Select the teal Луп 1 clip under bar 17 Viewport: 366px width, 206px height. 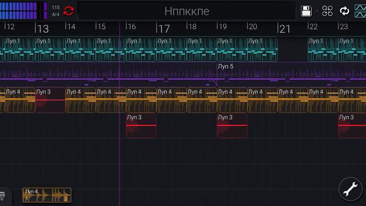coord(172,49)
